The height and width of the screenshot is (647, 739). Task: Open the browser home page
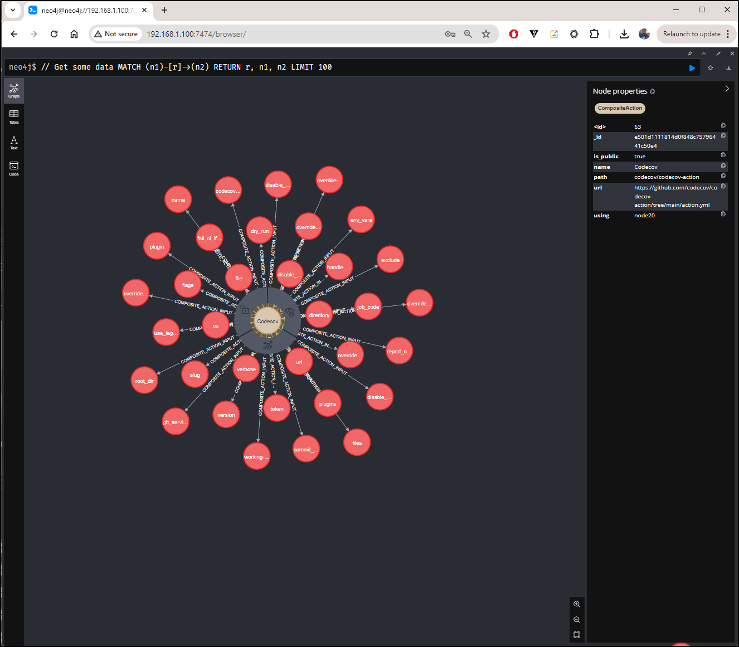74,34
